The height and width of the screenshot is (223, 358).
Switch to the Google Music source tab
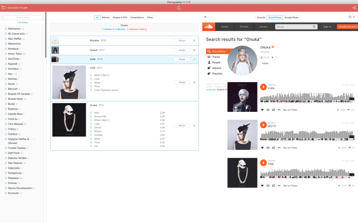292,17
